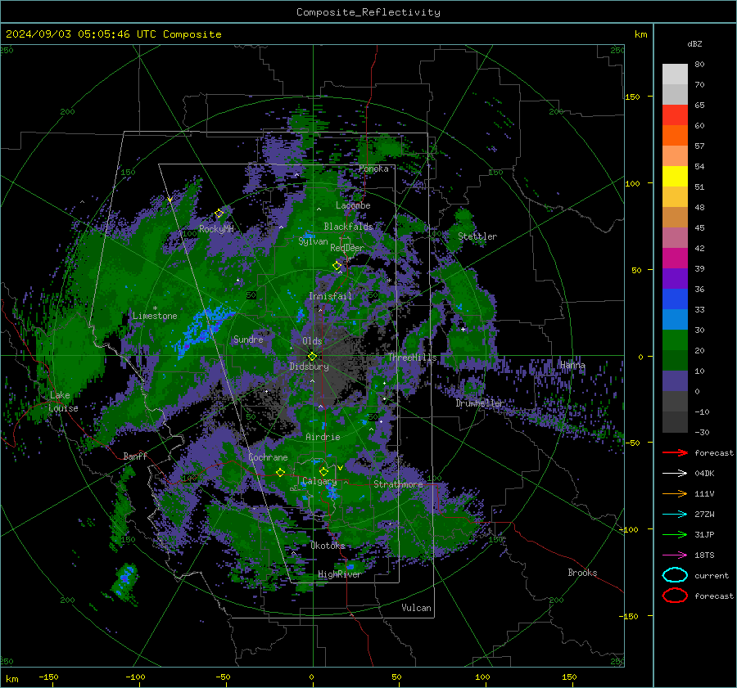
Task: Select the Cochrane city label
Action: coord(268,457)
